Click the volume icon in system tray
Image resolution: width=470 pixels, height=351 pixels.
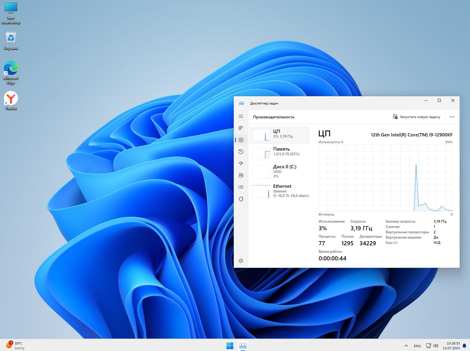(x=436, y=346)
